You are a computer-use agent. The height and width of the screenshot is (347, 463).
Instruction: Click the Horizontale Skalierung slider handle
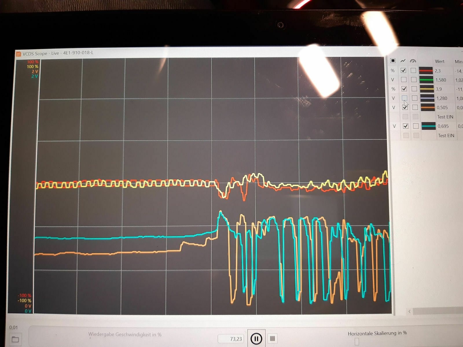coord(357,342)
